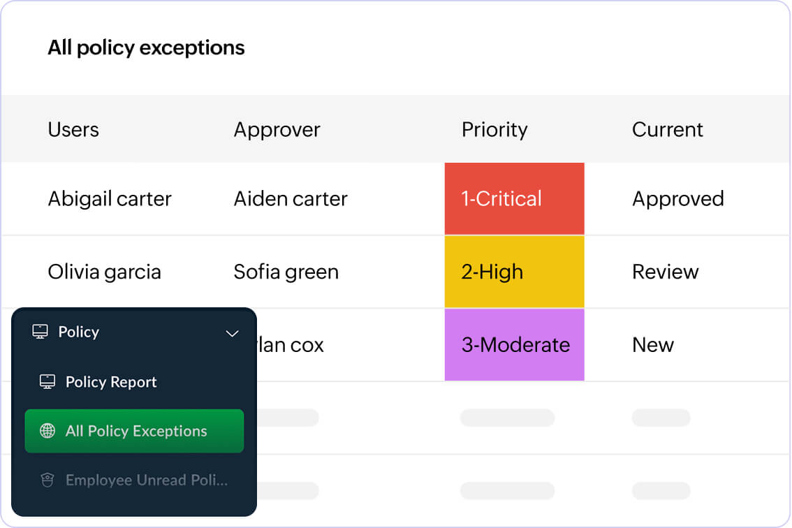Sort by the Current column header
The width and height of the screenshot is (792, 528).
coord(667,130)
